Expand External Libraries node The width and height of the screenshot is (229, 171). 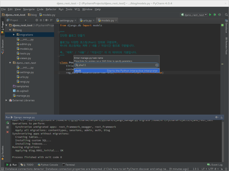pyautogui.click(x=6, y=100)
